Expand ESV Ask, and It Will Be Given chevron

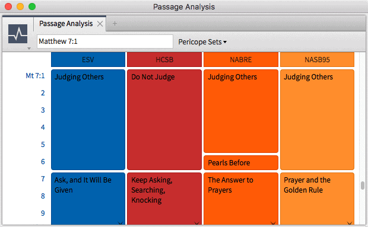(x=120, y=223)
